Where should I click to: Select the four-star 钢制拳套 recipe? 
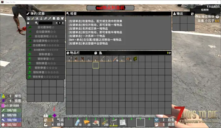(x=45, y=68)
